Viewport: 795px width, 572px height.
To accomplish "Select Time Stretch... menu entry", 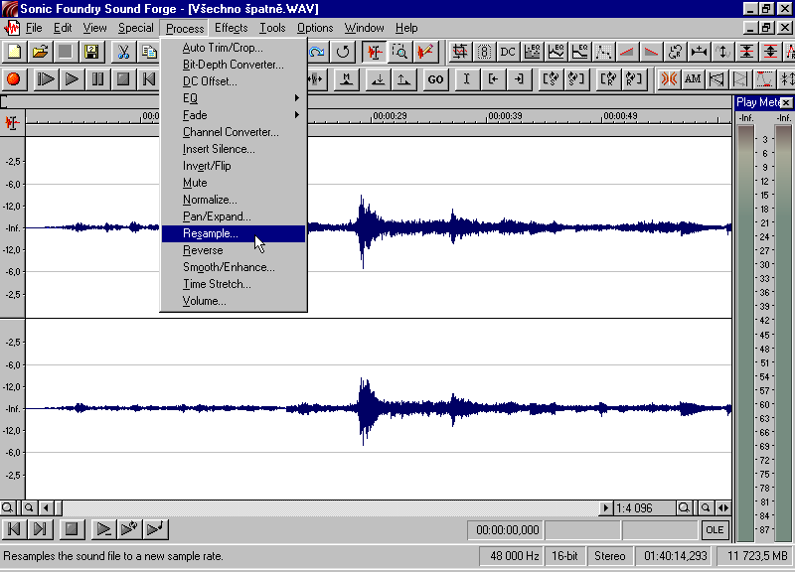I will coord(234,284).
